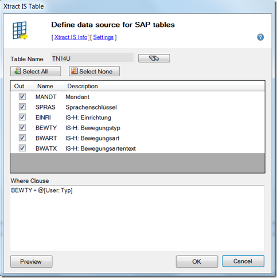Click the 'BEWTY = @[User::Typ]' clause text
This screenshot has height=278, width=277.
click(x=42, y=190)
